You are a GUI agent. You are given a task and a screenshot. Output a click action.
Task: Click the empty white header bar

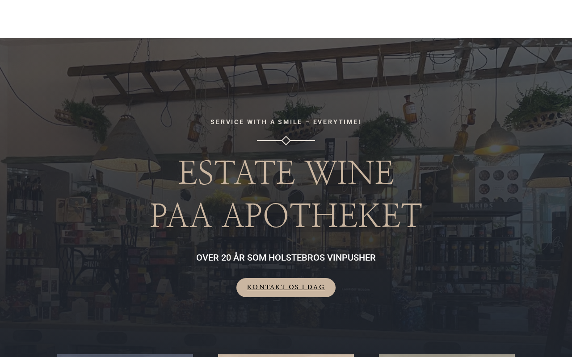(286, 19)
